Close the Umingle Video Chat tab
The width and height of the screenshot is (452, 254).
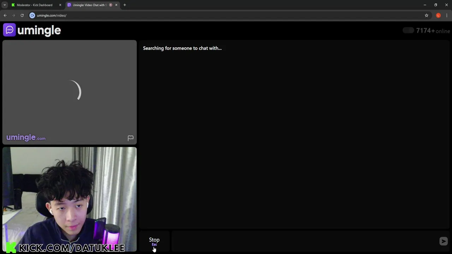116,5
